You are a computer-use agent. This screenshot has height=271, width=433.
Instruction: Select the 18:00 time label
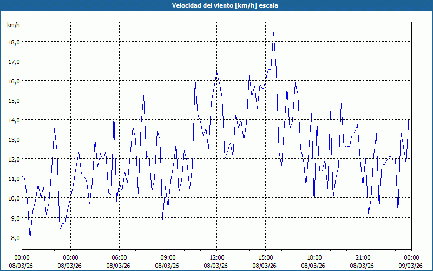pyautogui.click(x=314, y=257)
